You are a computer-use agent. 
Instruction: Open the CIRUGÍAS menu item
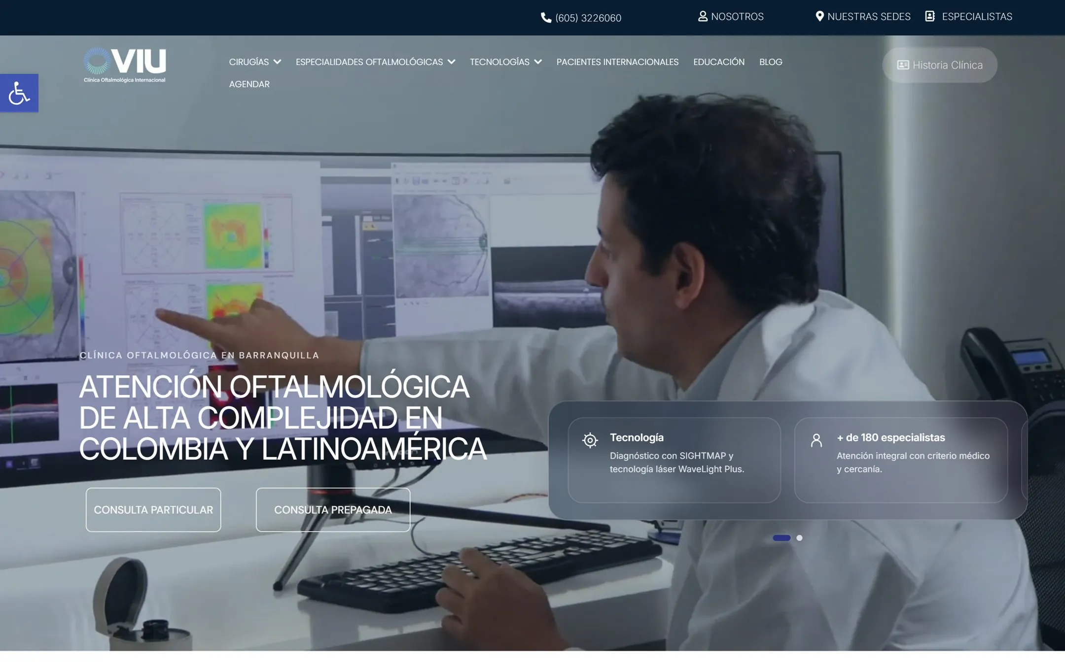249,62
